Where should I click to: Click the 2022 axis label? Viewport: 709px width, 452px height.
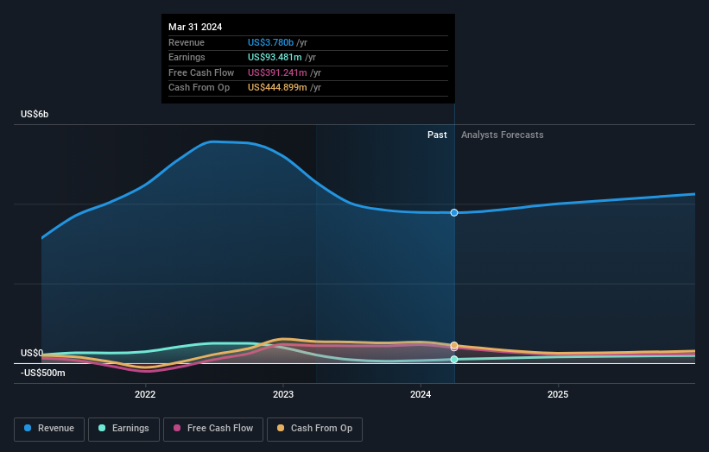click(x=145, y=395)
